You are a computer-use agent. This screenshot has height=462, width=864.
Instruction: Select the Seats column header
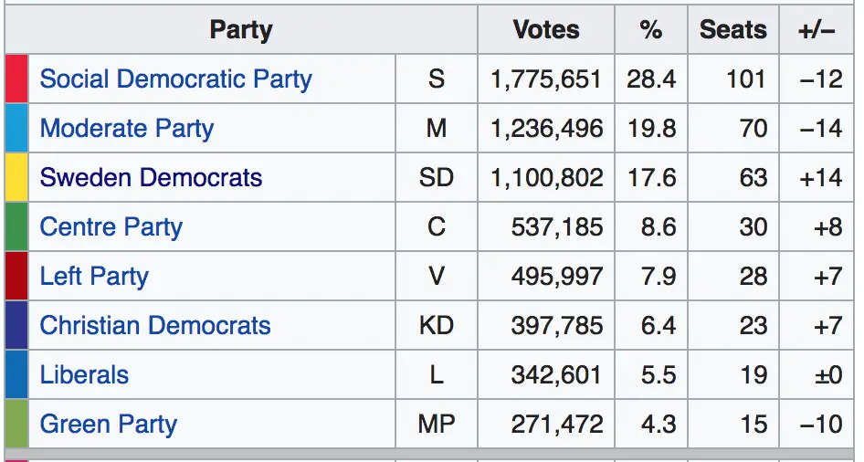point(732,30)
